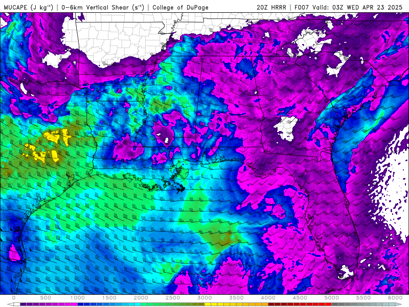The width and height of the screenshot is (409, 307).
Task: Click the 20Z HRRR model run label
Action: (271, 8)
